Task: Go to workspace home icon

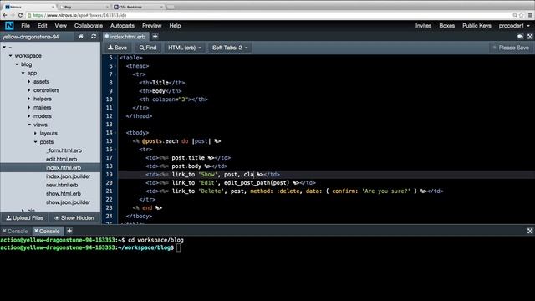Action: pos(81,37)
